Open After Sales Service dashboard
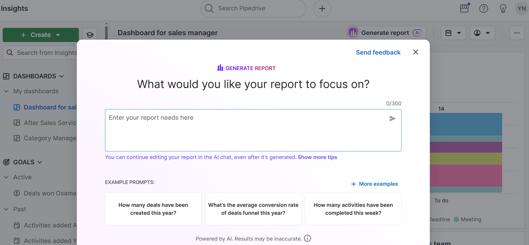The width and height of the screenshot is (529, 245). pos(45,123)
